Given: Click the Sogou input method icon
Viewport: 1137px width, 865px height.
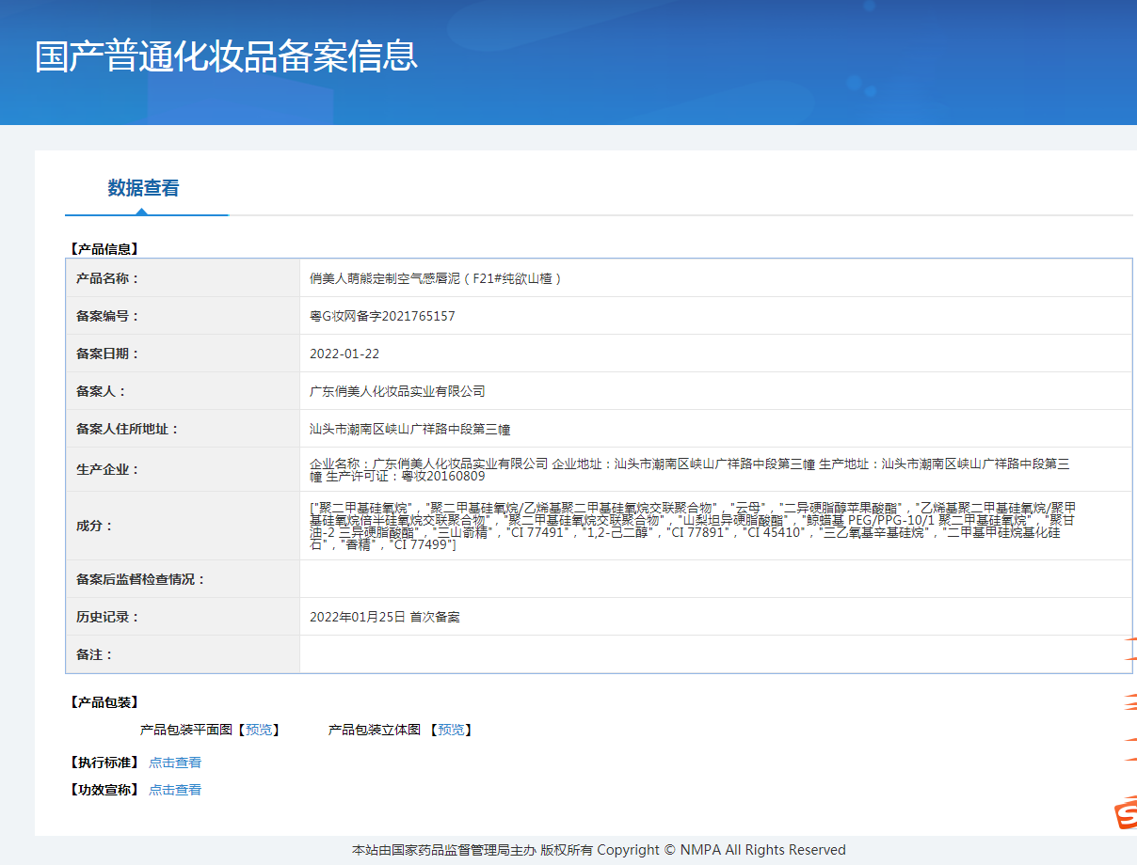Looking at the screenshot, I should click(1126, 813).
